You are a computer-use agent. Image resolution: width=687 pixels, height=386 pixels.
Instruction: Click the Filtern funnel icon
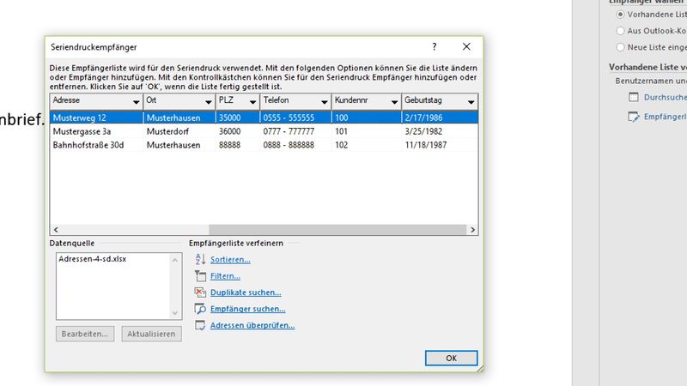[201, 276]
